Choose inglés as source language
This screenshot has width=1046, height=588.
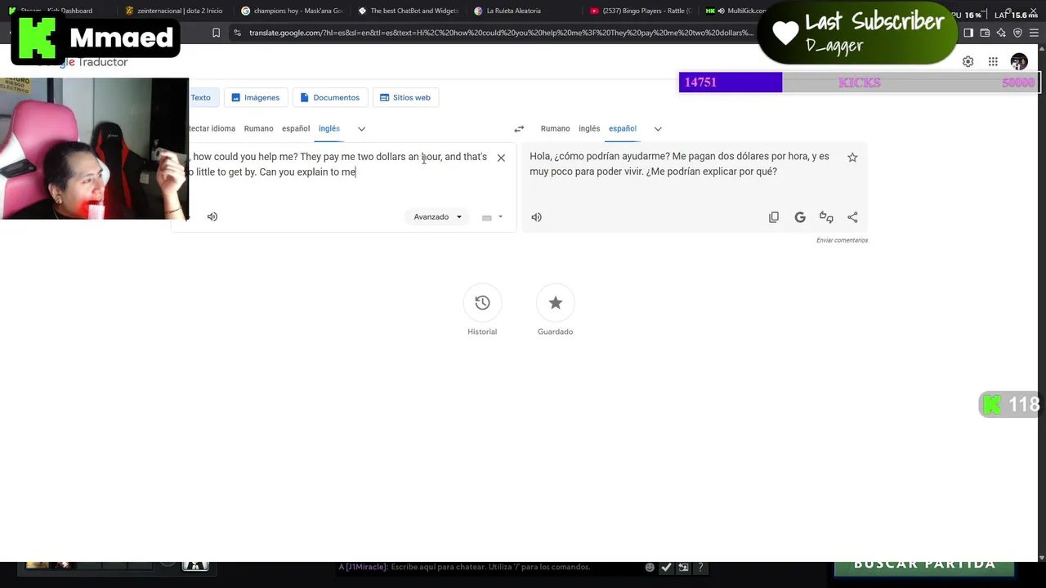pos(329,129)
